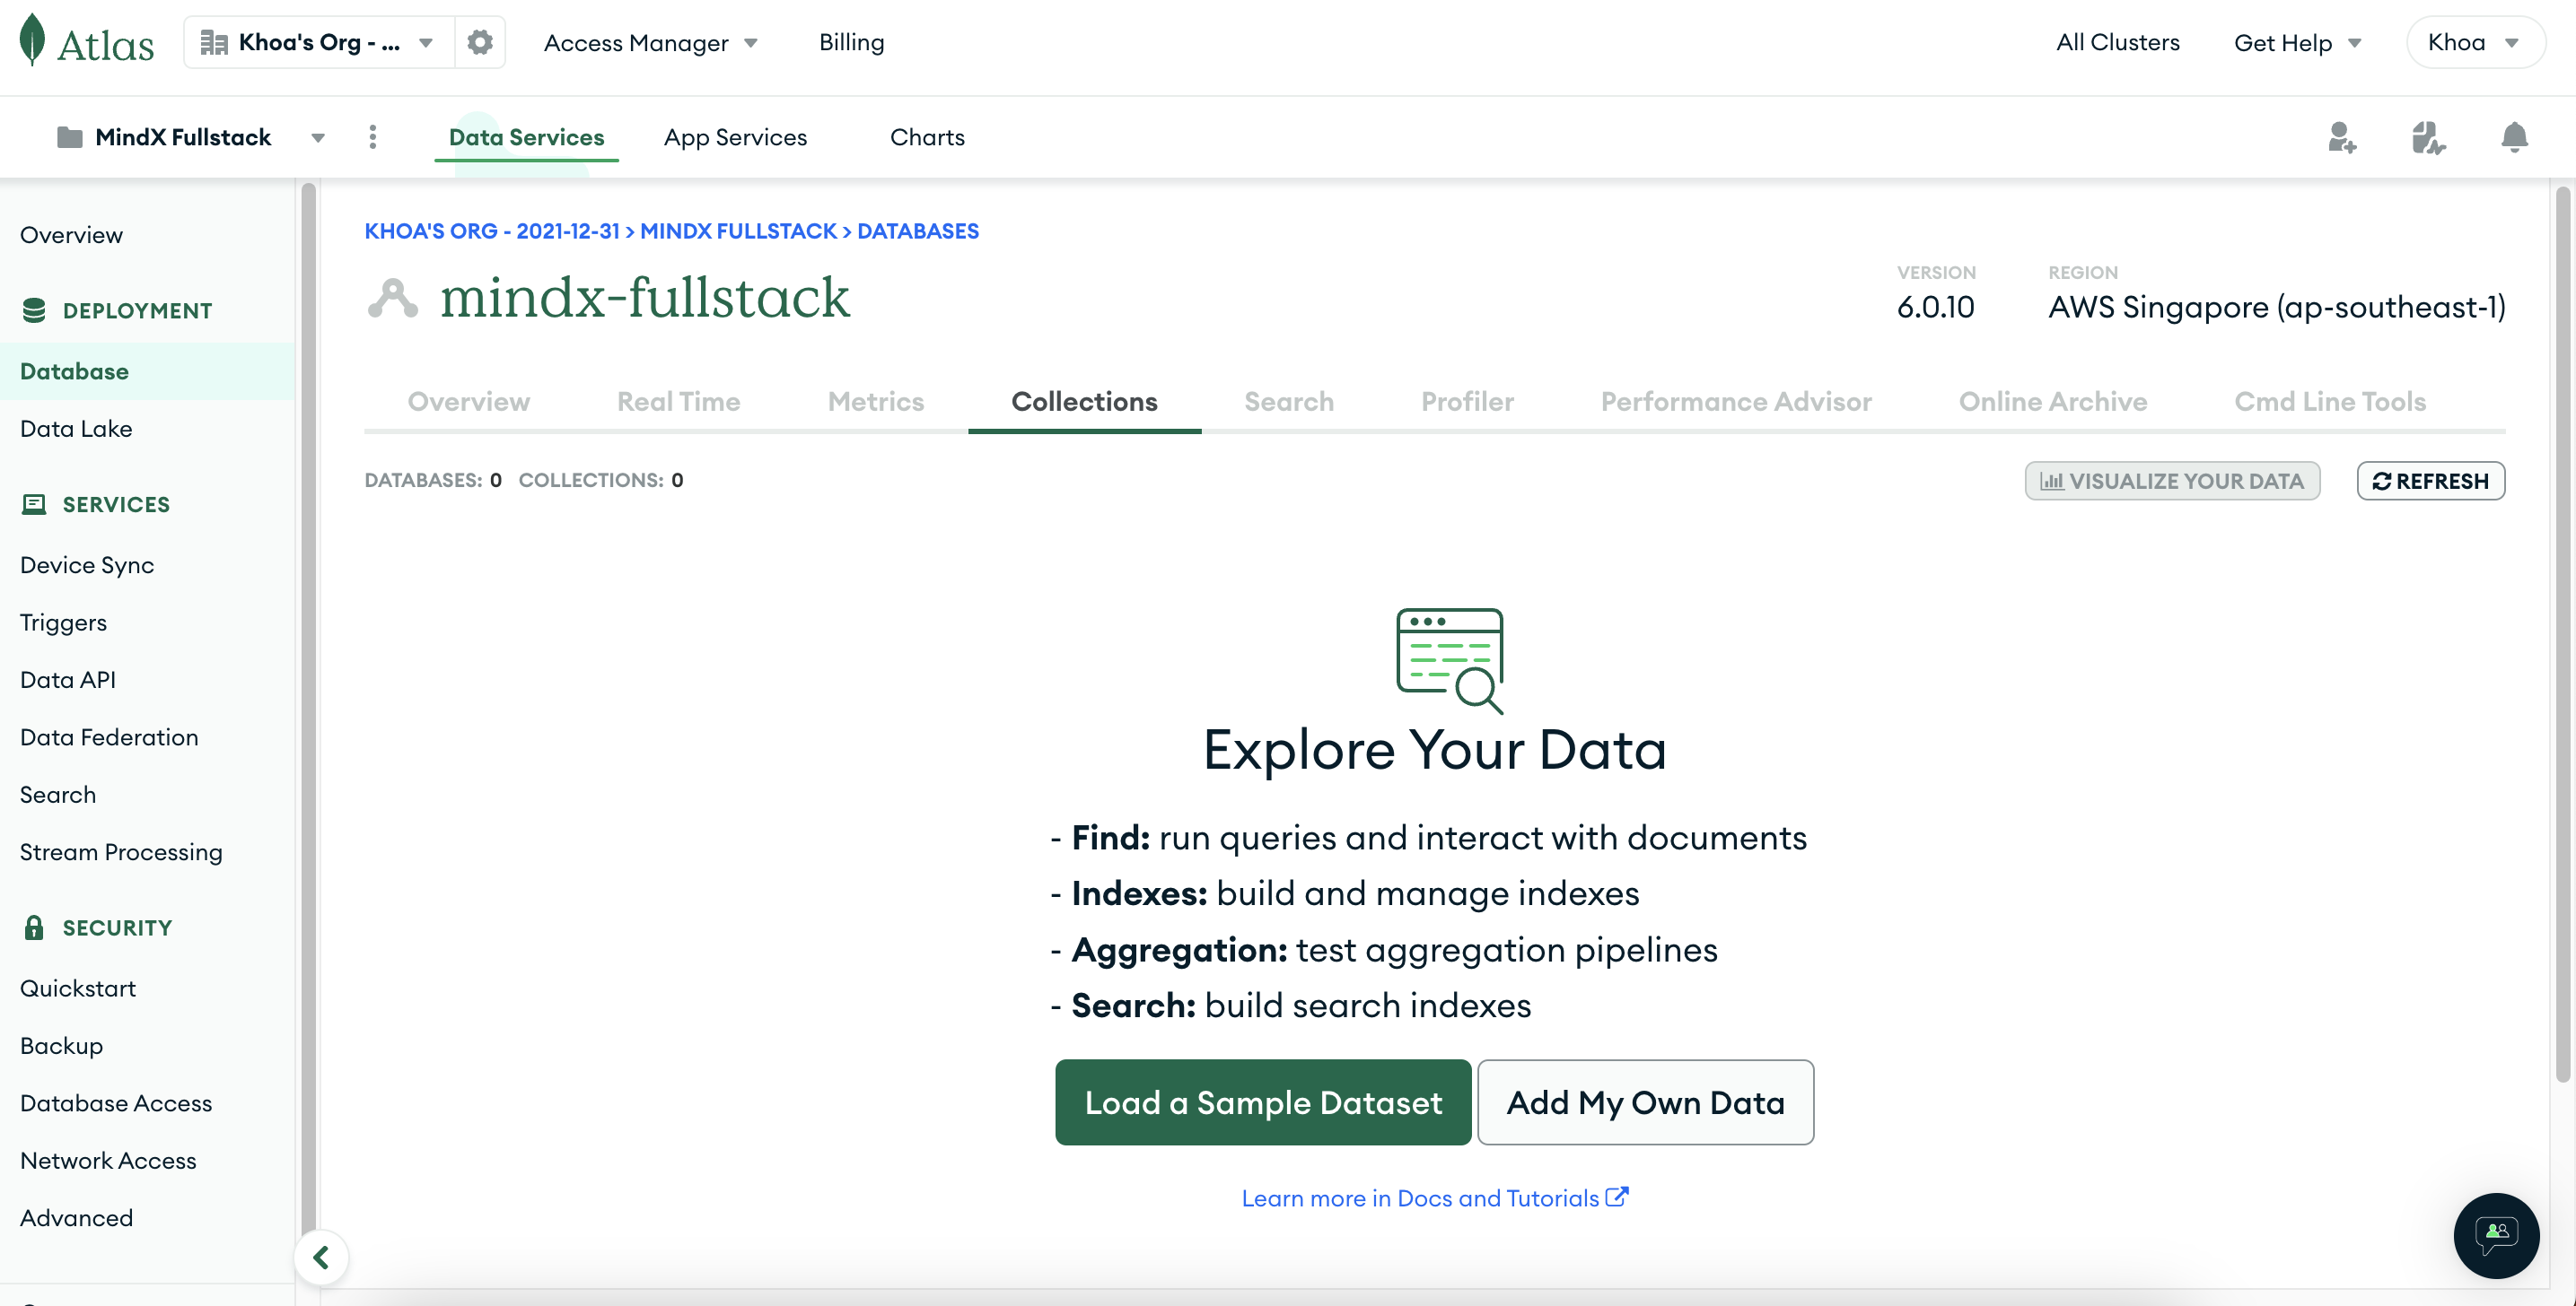Click the alerts bell icon
The image size is (2576, 1306).
2514,137
